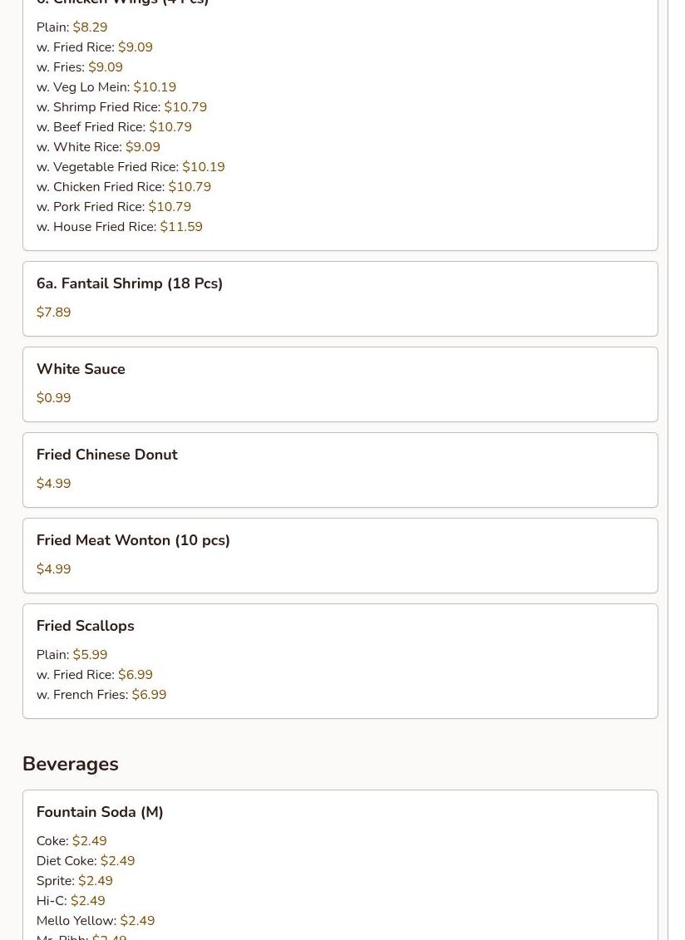This screenshot has height=940, width=685.
Task: Select w. House Fried Rice $11.59
Action: point(120,227)
